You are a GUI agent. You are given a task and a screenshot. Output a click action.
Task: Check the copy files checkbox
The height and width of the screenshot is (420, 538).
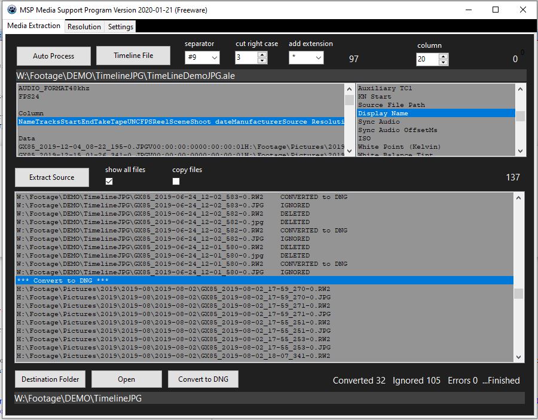[176, 181]
